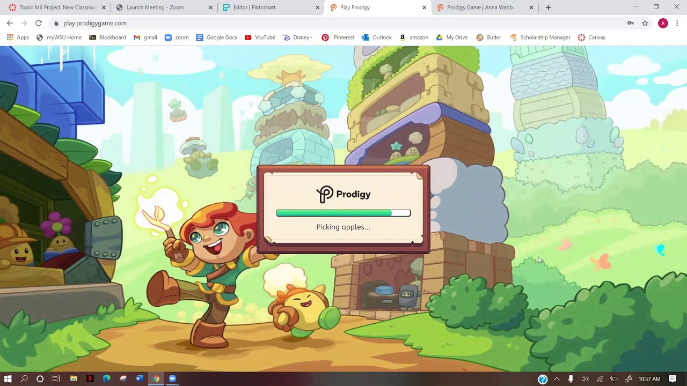The width and height of the screenshot is (687, 386).
Task: Launch Microsoft Edge from the taskbar
Action: [106, 379]
